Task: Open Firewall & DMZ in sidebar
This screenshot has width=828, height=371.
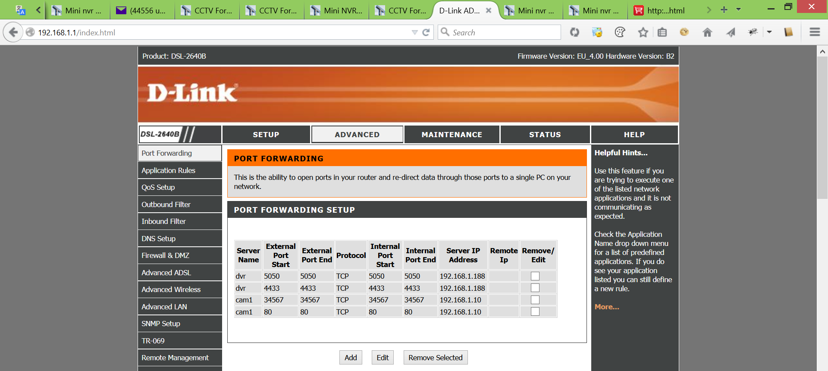Action: tap(180, 255)
